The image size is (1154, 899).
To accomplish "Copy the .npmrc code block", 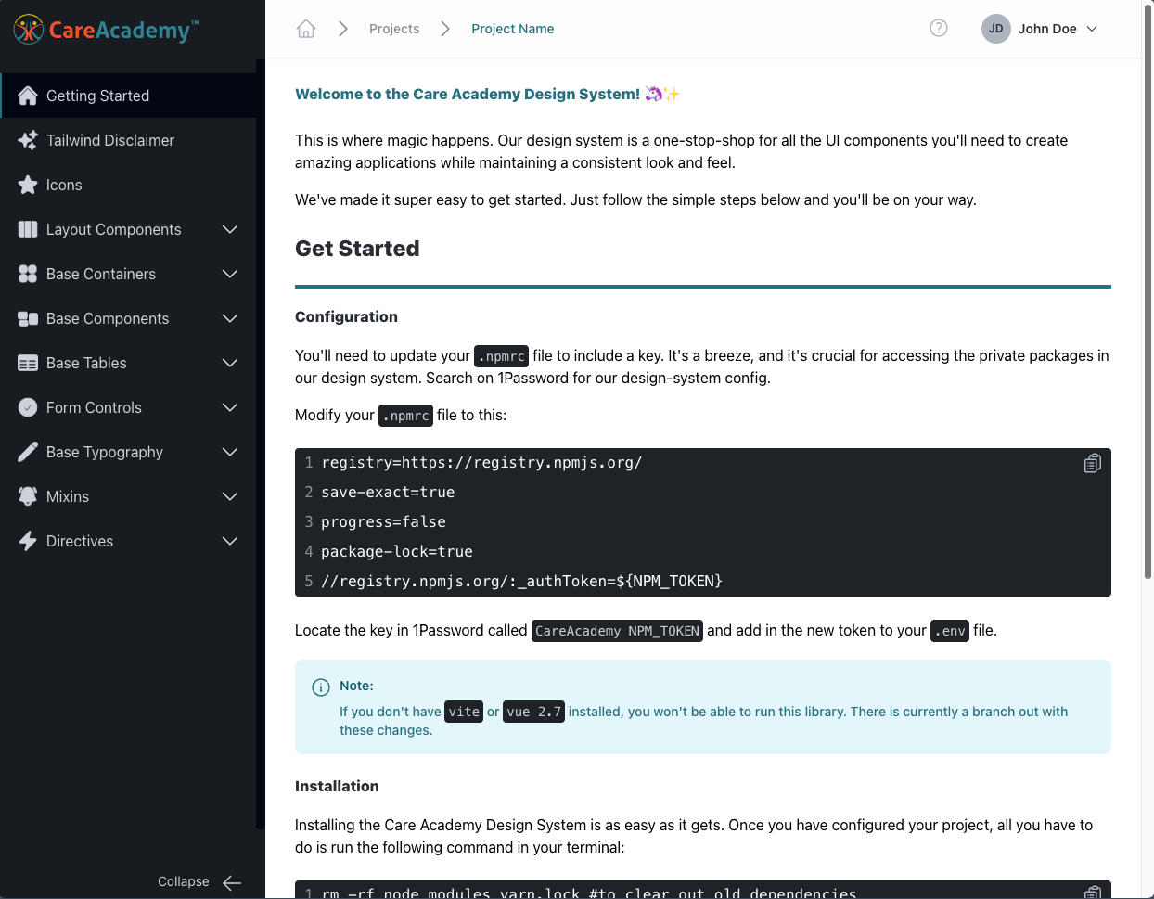I will point(1093,463).
